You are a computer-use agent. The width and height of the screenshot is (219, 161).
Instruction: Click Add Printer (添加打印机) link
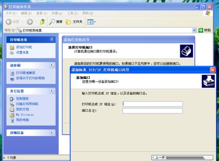click(x=24, y=47)
